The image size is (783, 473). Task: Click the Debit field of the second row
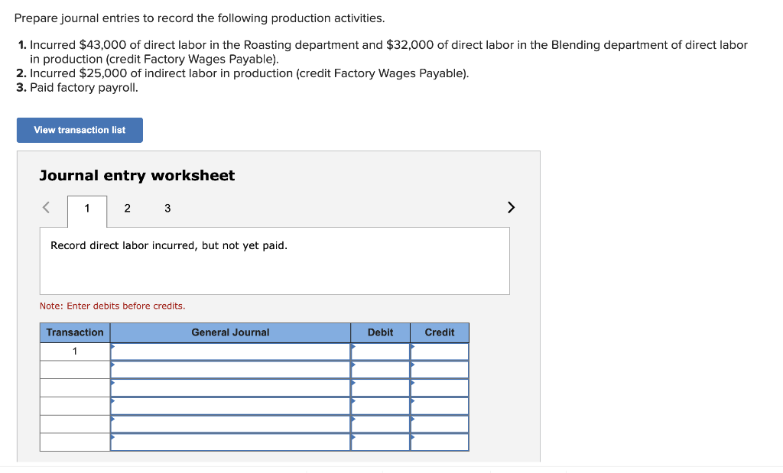coord(380,369)
